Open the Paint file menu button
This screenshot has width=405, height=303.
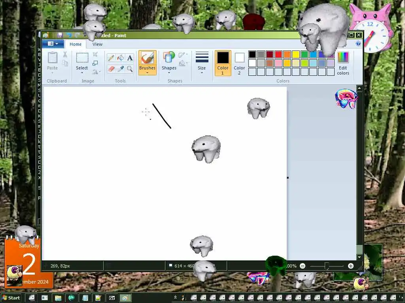click(x=53, y=44)
